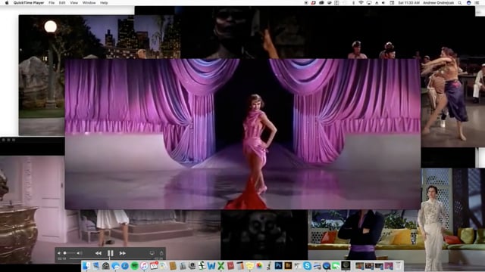Open the View menu
The height and width of the screenshot is (272, 485).
coord(74,3)
